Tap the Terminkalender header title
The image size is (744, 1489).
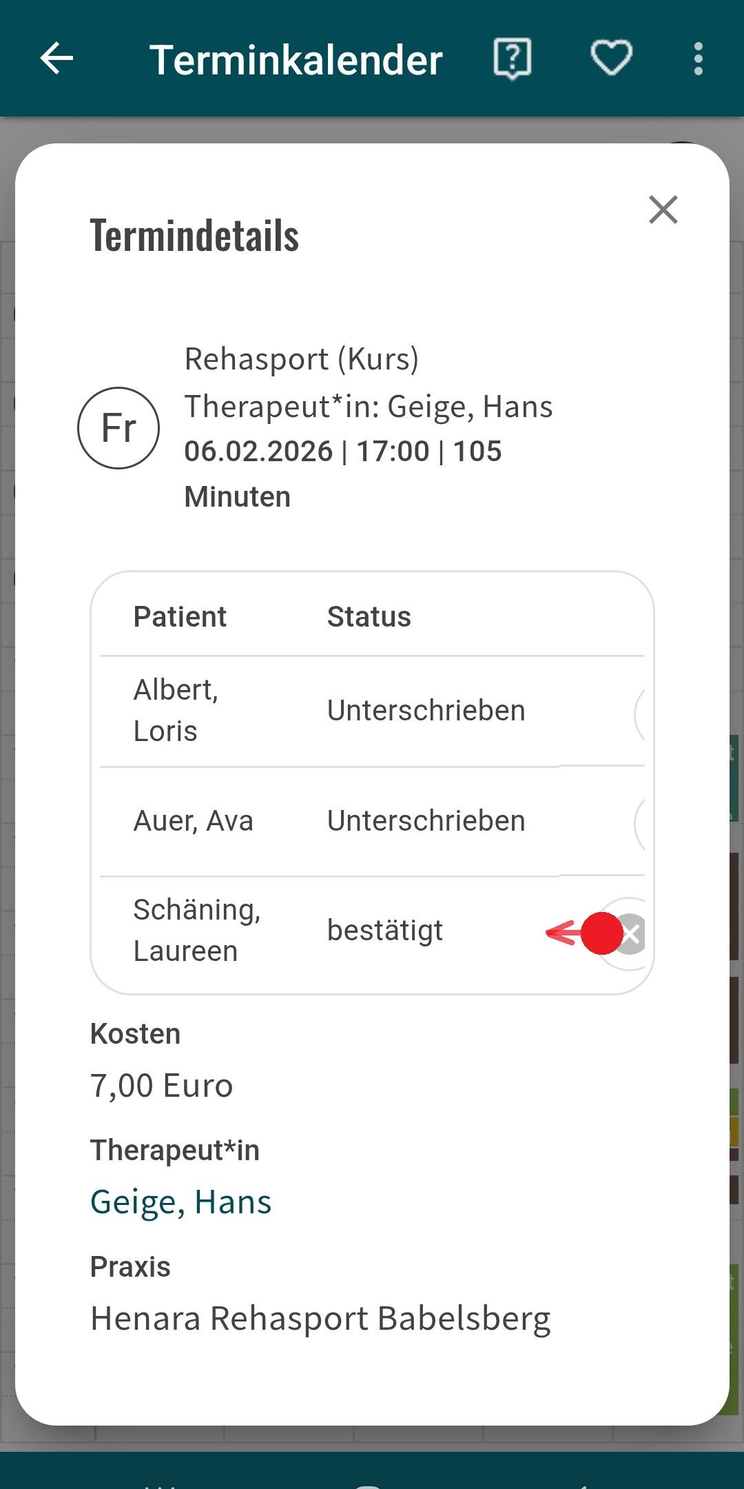pyautogui.click(x=296, y=59)
